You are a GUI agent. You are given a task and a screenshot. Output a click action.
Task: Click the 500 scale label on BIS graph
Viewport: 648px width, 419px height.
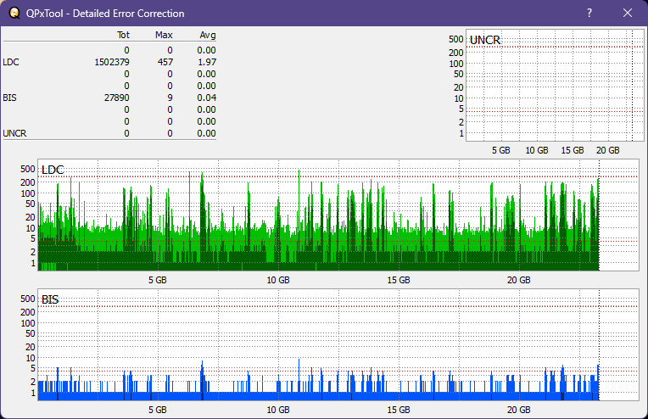pos(28,299)
